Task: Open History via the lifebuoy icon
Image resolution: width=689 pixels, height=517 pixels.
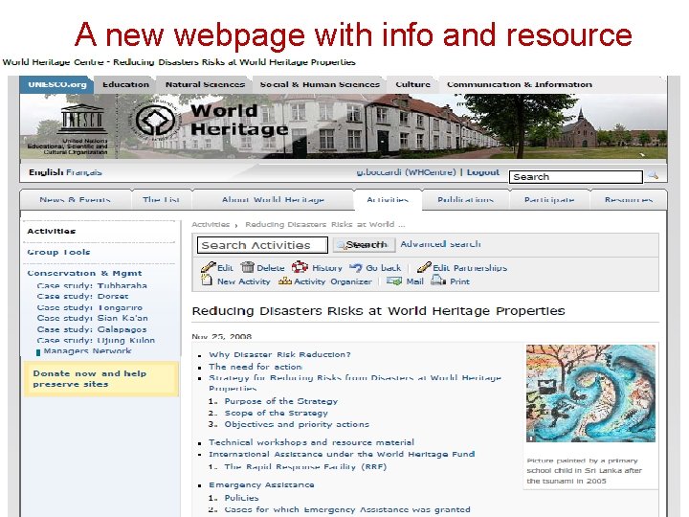Action: tap(300, 267)
